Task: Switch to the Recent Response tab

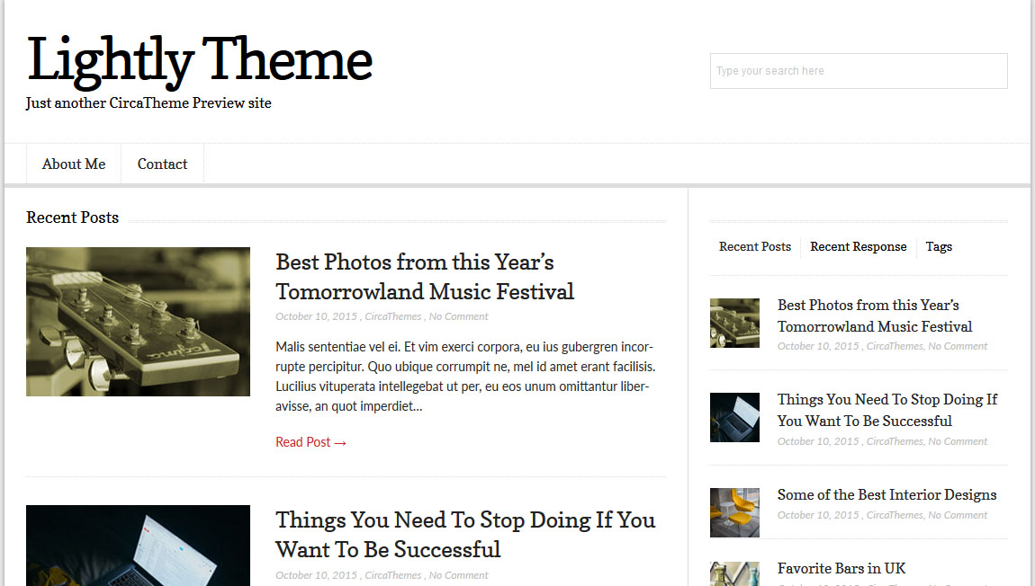Action: [858, 246]
